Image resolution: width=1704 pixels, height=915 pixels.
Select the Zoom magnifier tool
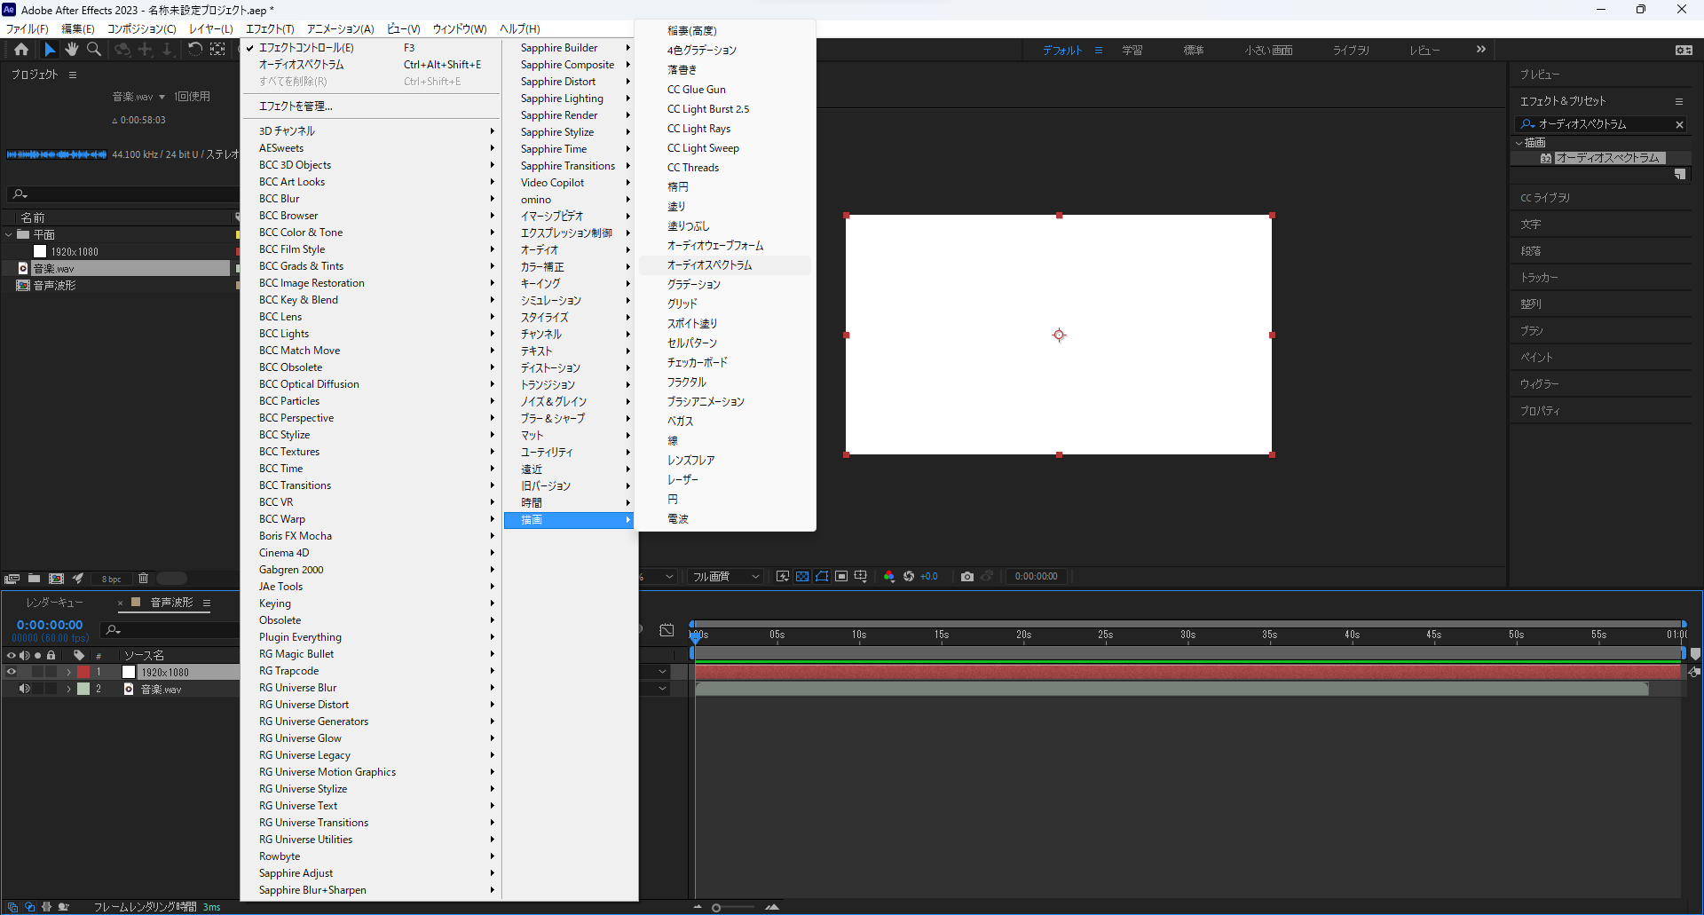94,50
